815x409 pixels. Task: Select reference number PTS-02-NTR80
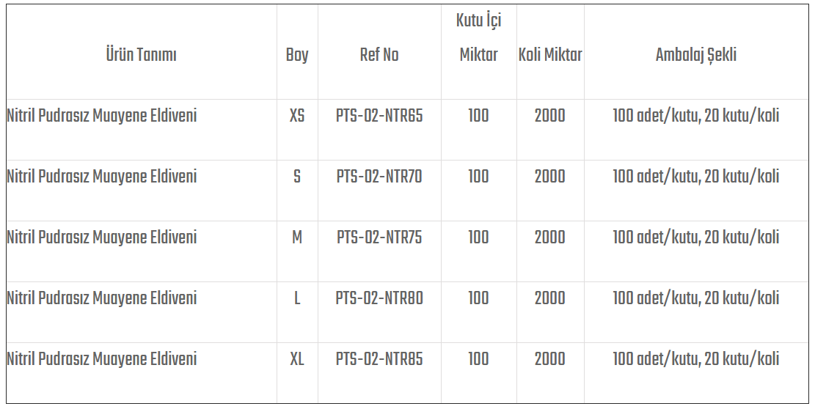[x=379, y=298]
